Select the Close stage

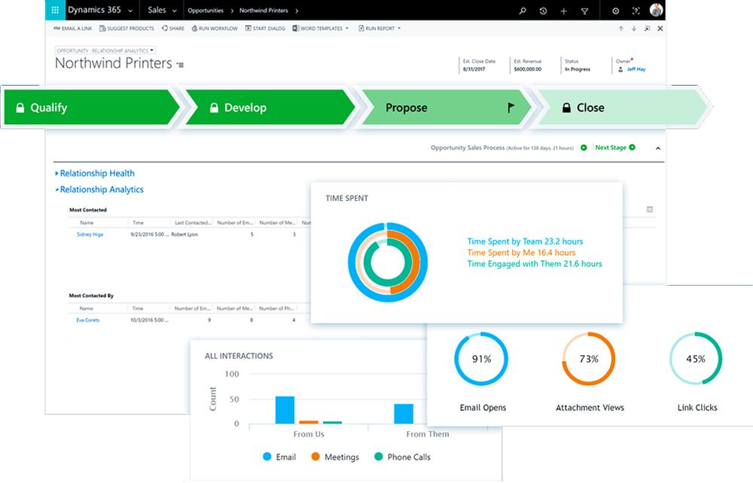622,108
